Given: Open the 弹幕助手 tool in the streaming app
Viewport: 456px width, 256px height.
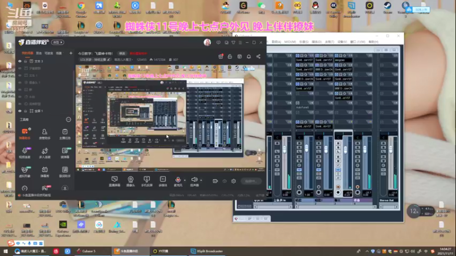Looking at the screenshot, I should coord(25,134).
